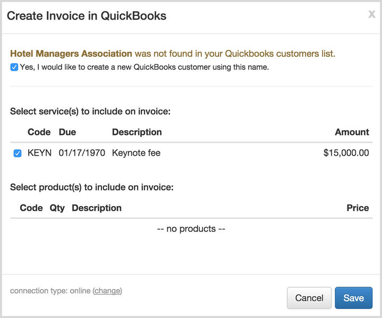This screenshot has height=318, width=382.
Task: Click the no products placeholder row
Action: click(191, 229)
